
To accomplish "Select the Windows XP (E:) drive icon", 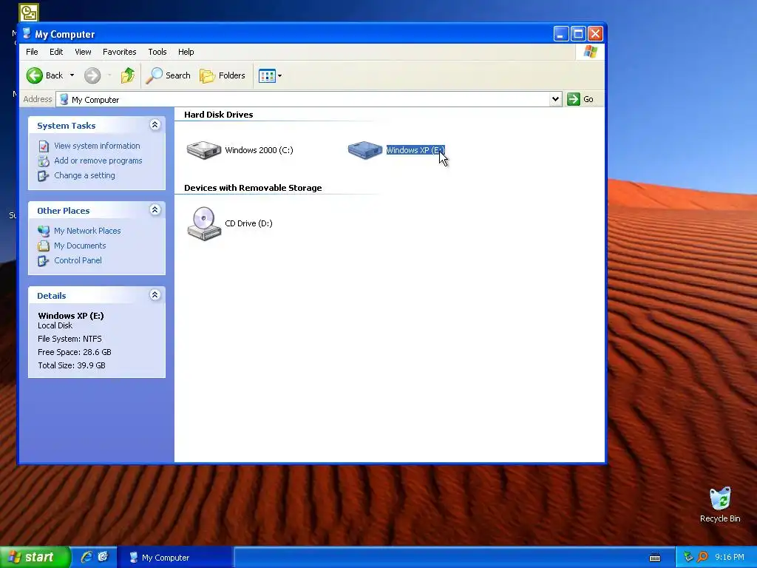I will 365,149.
